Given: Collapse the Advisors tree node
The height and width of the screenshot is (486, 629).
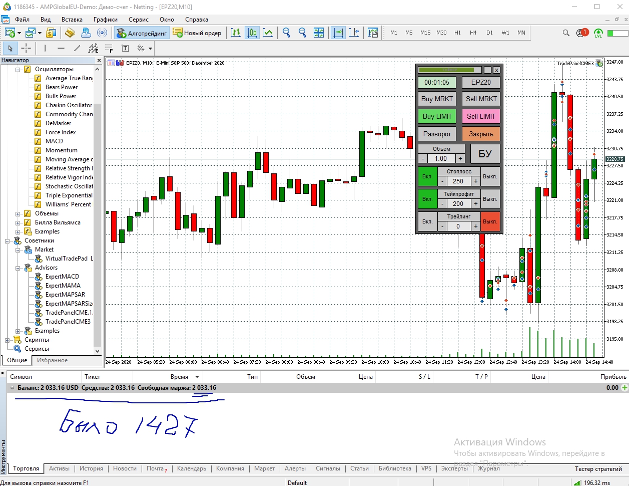Looking at the screenshot, I should 18,268.
